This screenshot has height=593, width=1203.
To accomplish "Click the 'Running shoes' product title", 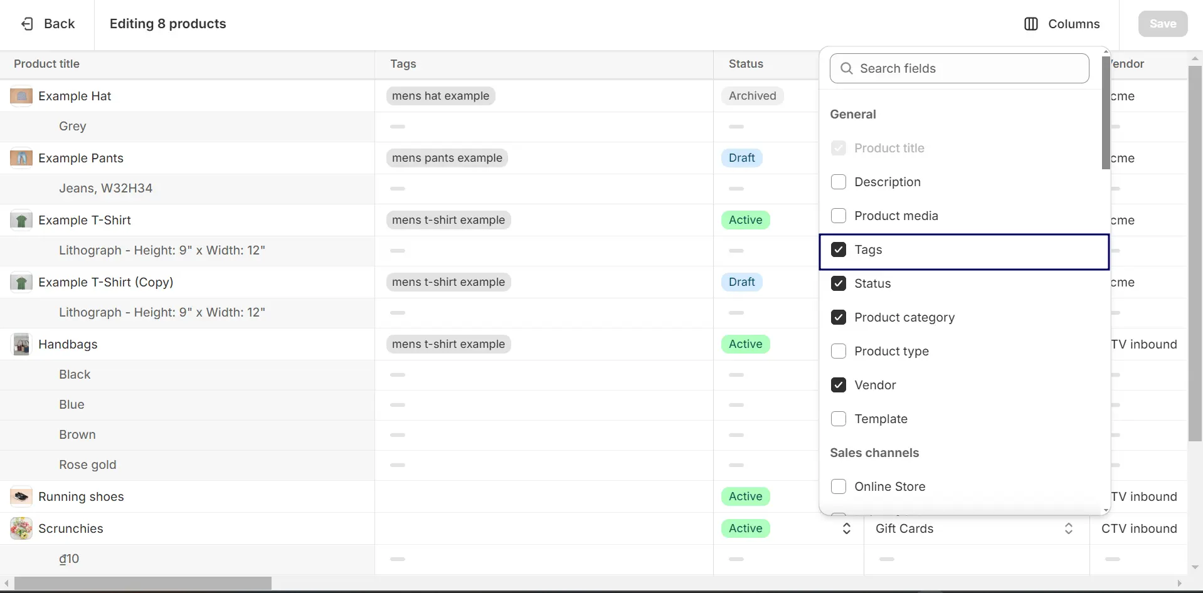I will [81, 496].
